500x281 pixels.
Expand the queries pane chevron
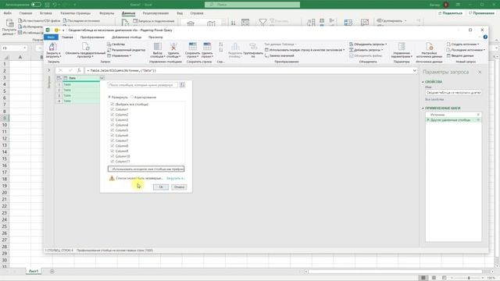point(48,70)
